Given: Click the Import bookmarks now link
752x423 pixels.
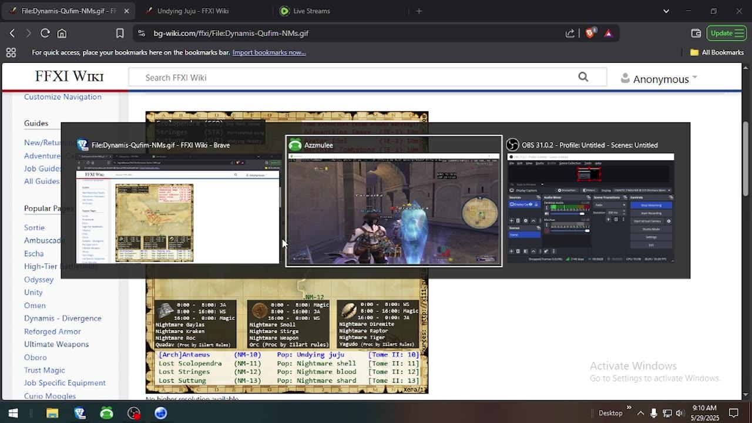Looking at the screenshot, I should tap(269, 52).
